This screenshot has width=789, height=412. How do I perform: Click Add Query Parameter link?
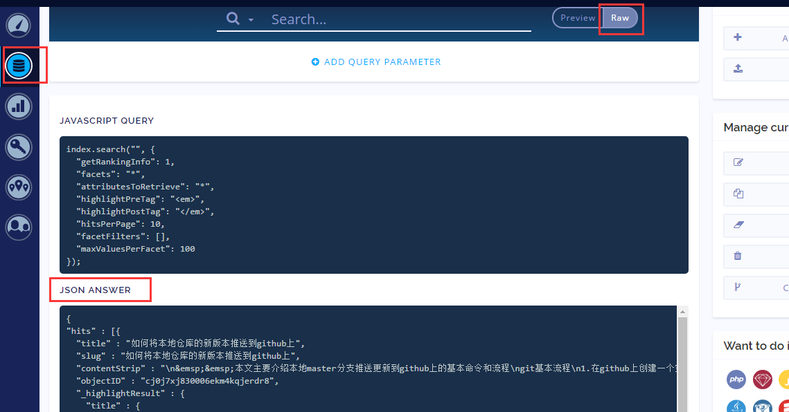pyautogui.click(x=376, y=62)
